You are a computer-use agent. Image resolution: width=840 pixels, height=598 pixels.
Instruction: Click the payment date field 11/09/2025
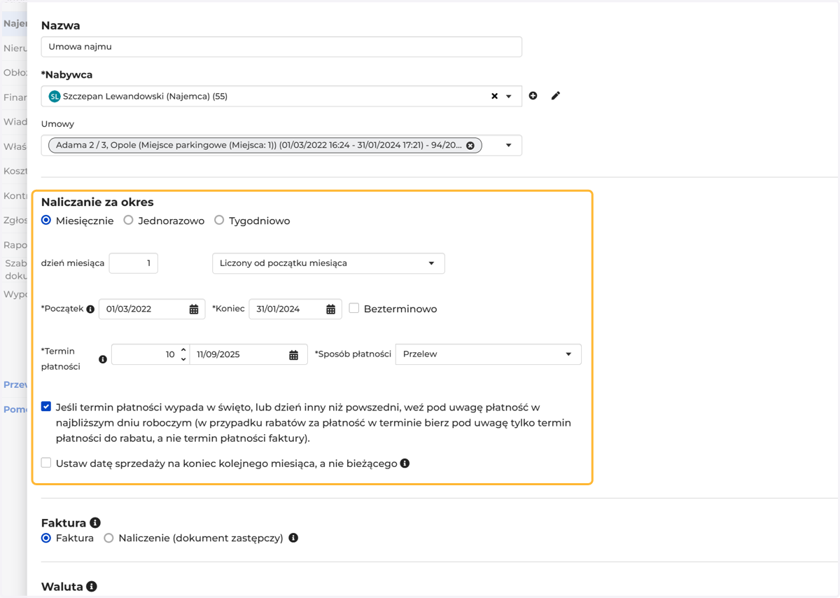(248, 354)
